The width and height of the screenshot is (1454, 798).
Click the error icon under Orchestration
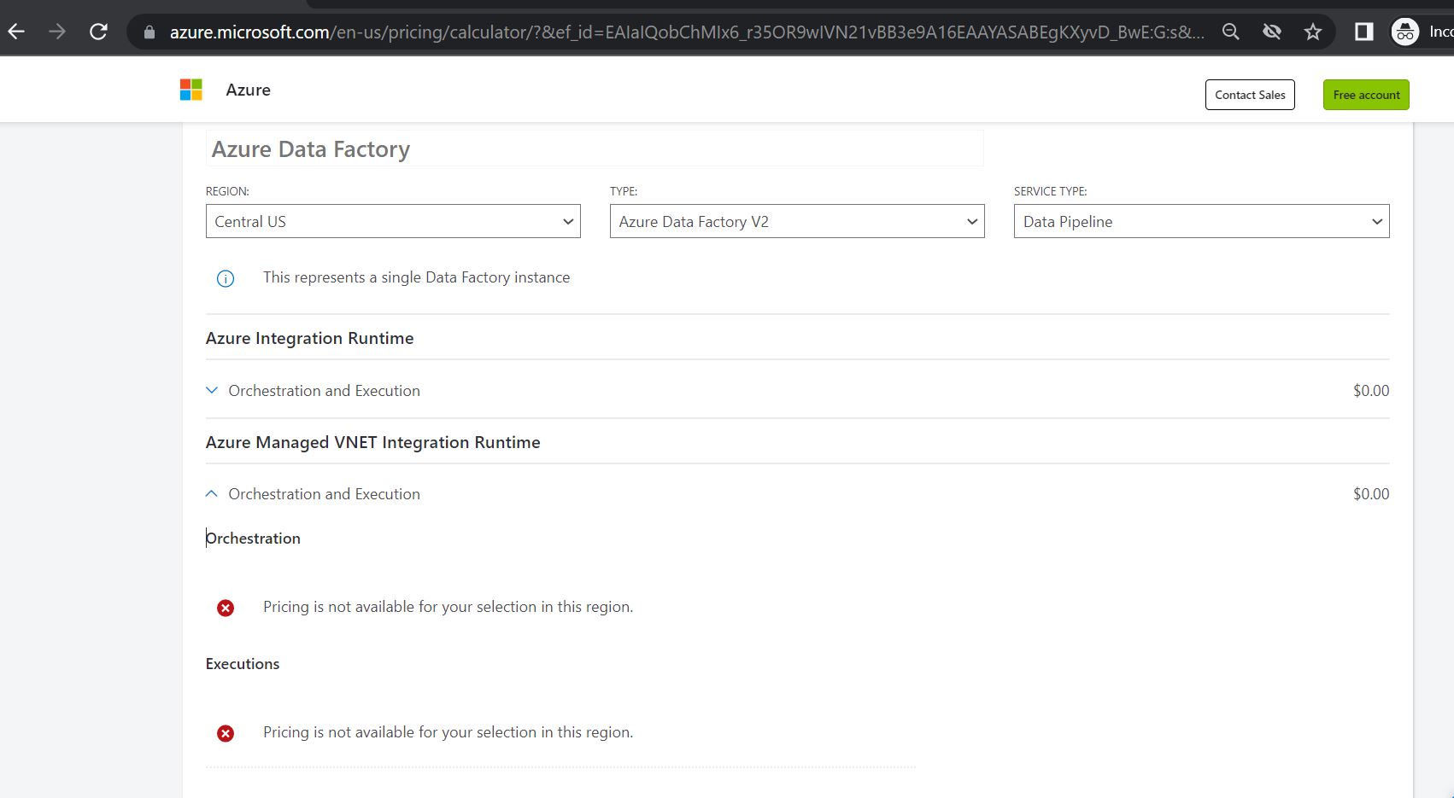225,607
